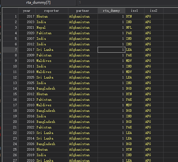The height and width of the screenshot is (162, 178).
Task: Click the cell name box showing rta_dummy[7]
Action: [38, 2]
